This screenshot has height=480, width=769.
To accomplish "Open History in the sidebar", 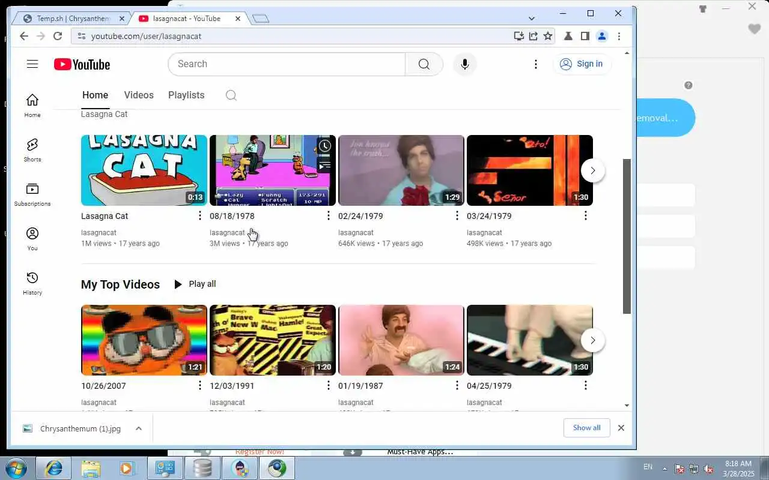I will (x=32, y=283).
